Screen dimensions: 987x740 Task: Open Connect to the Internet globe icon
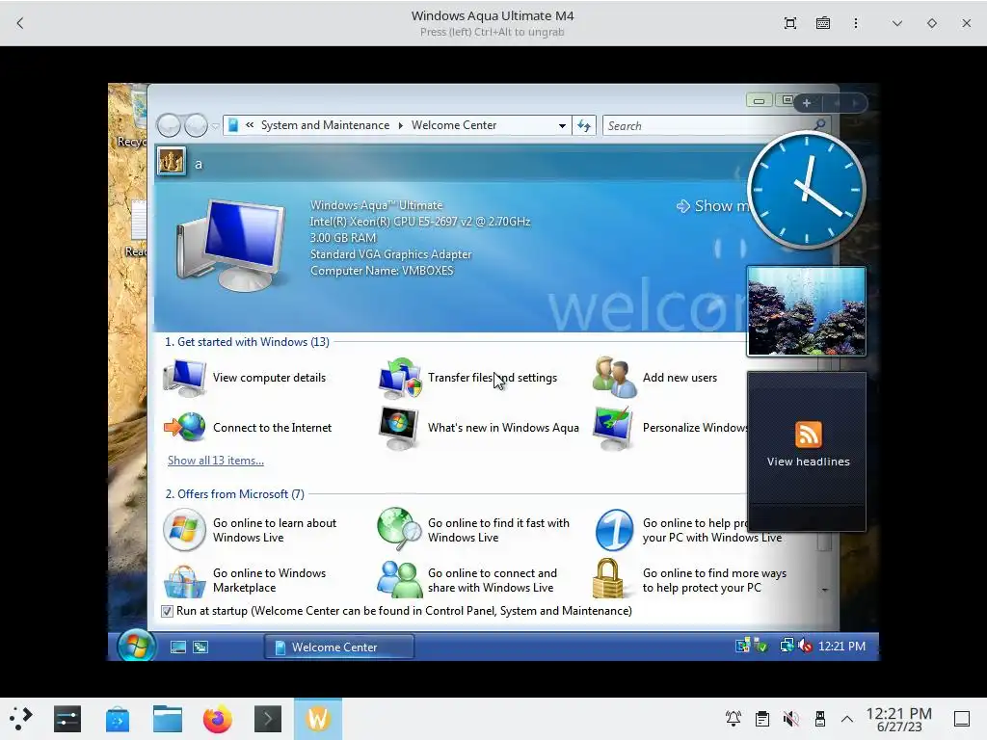(184, 427)
